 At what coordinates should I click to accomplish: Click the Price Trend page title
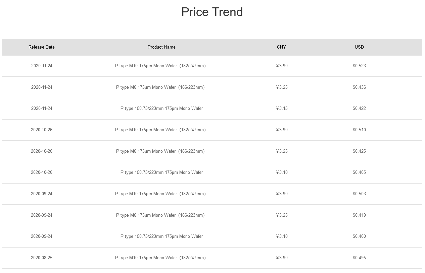212,12
